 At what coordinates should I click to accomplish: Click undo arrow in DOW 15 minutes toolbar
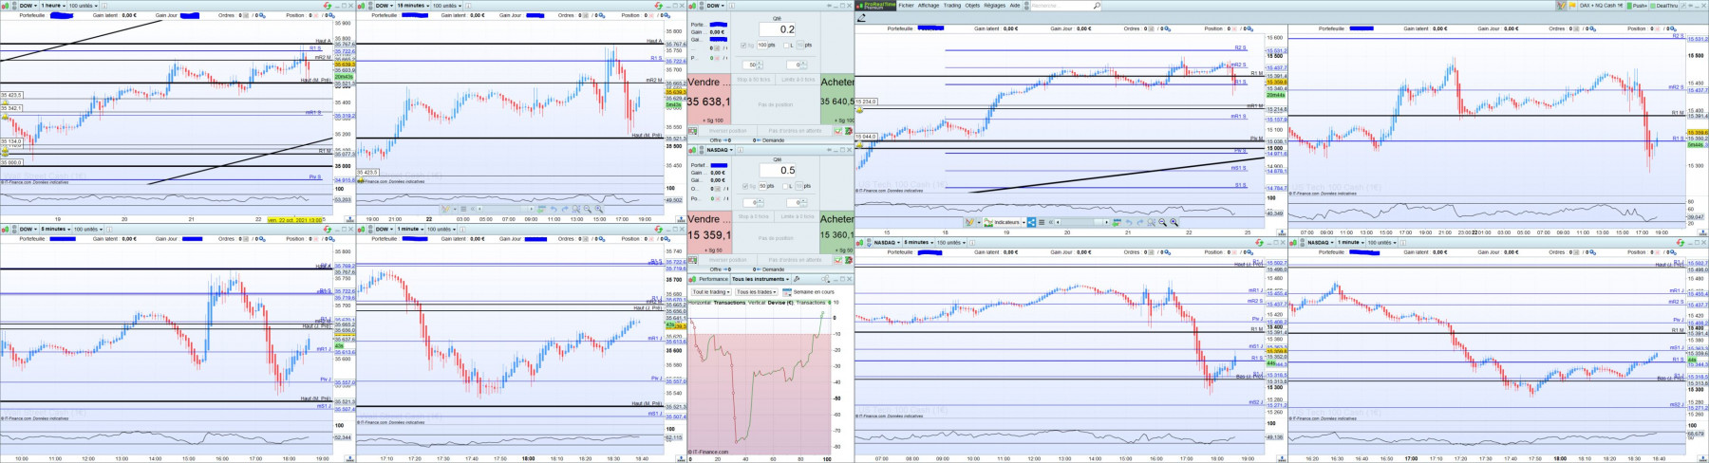click(554, 209)
